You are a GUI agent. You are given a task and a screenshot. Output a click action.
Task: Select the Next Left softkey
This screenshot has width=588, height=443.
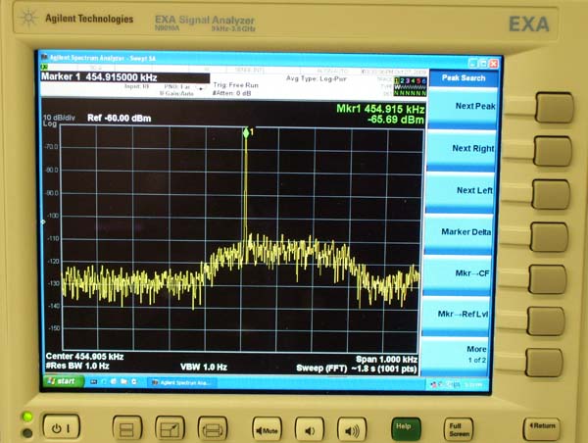click(x=461, y=192)
